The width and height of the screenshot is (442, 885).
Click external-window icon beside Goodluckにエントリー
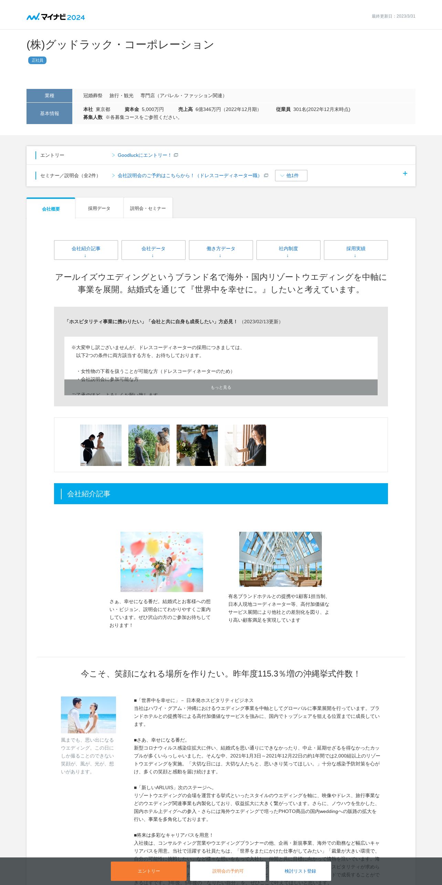176,155
